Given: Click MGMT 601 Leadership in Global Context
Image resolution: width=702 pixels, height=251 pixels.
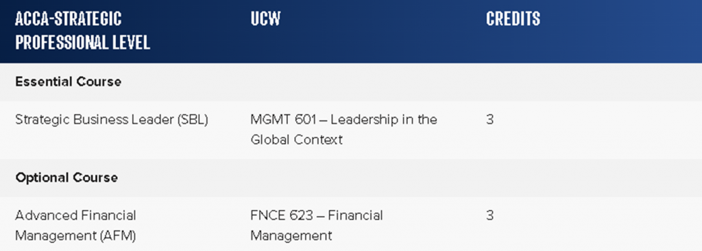Looking at the screenshot, I should pyautogui.click(x=344, y=129).
